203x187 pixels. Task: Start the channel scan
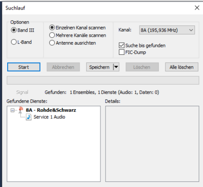[24, 67]
